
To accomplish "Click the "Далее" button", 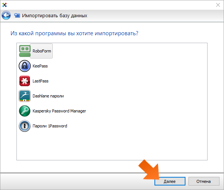I will point(170,181).
